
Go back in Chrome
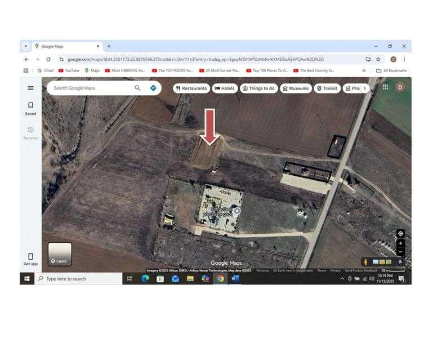pyautogui.click(x=26, y=59)
